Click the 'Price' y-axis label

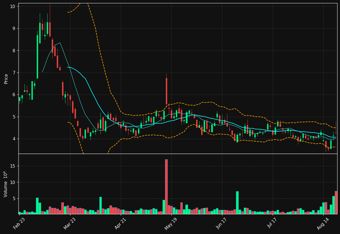6,79
